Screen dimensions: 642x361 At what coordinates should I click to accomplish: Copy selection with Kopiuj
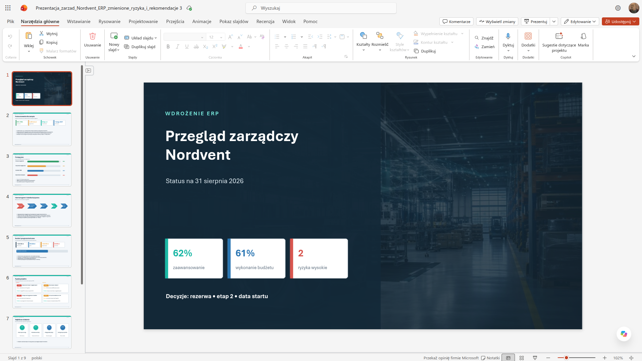click(48, 42)
